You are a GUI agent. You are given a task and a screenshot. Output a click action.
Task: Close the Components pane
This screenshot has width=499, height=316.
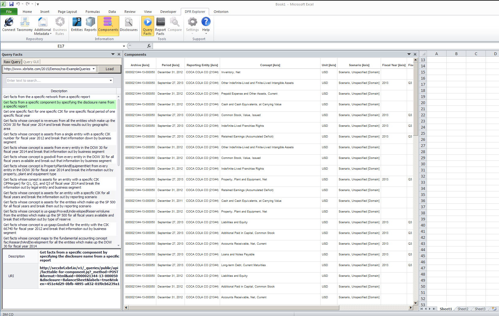(x=415, y=54)
